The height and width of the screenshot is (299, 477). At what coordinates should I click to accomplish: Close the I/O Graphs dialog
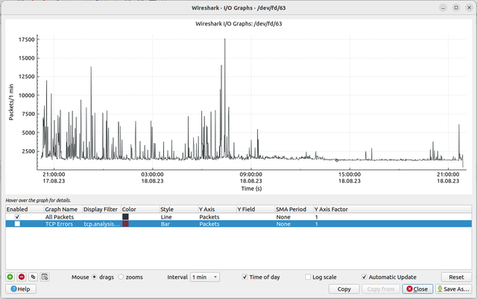pyautogui.click(x=417, y=289)
